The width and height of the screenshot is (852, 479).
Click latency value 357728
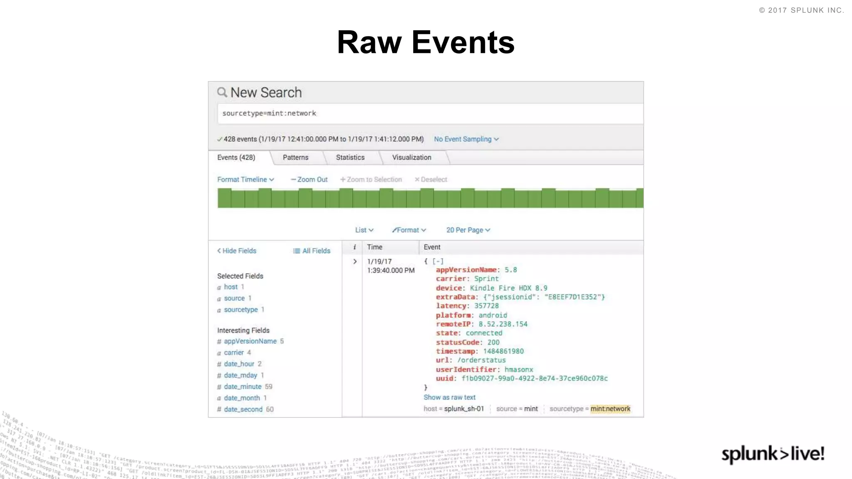[486, 306]
